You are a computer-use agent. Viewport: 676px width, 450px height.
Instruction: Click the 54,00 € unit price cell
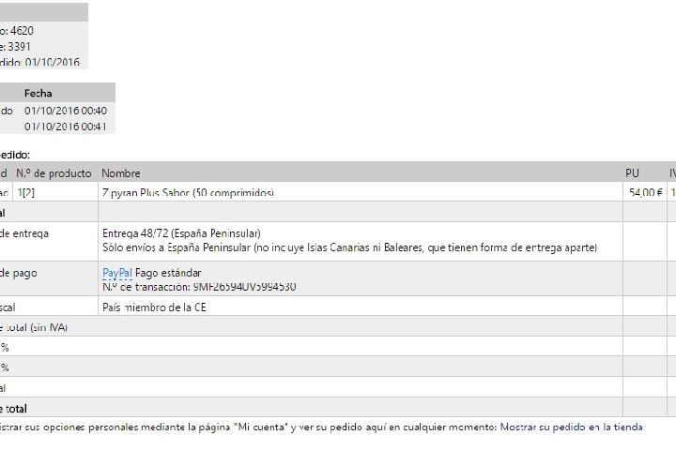click(645, 192)
